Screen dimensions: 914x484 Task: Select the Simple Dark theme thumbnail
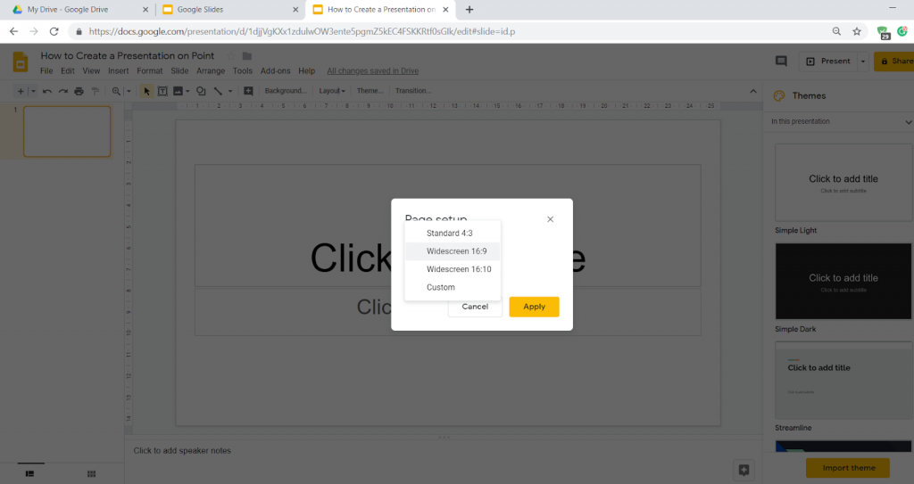843,282
